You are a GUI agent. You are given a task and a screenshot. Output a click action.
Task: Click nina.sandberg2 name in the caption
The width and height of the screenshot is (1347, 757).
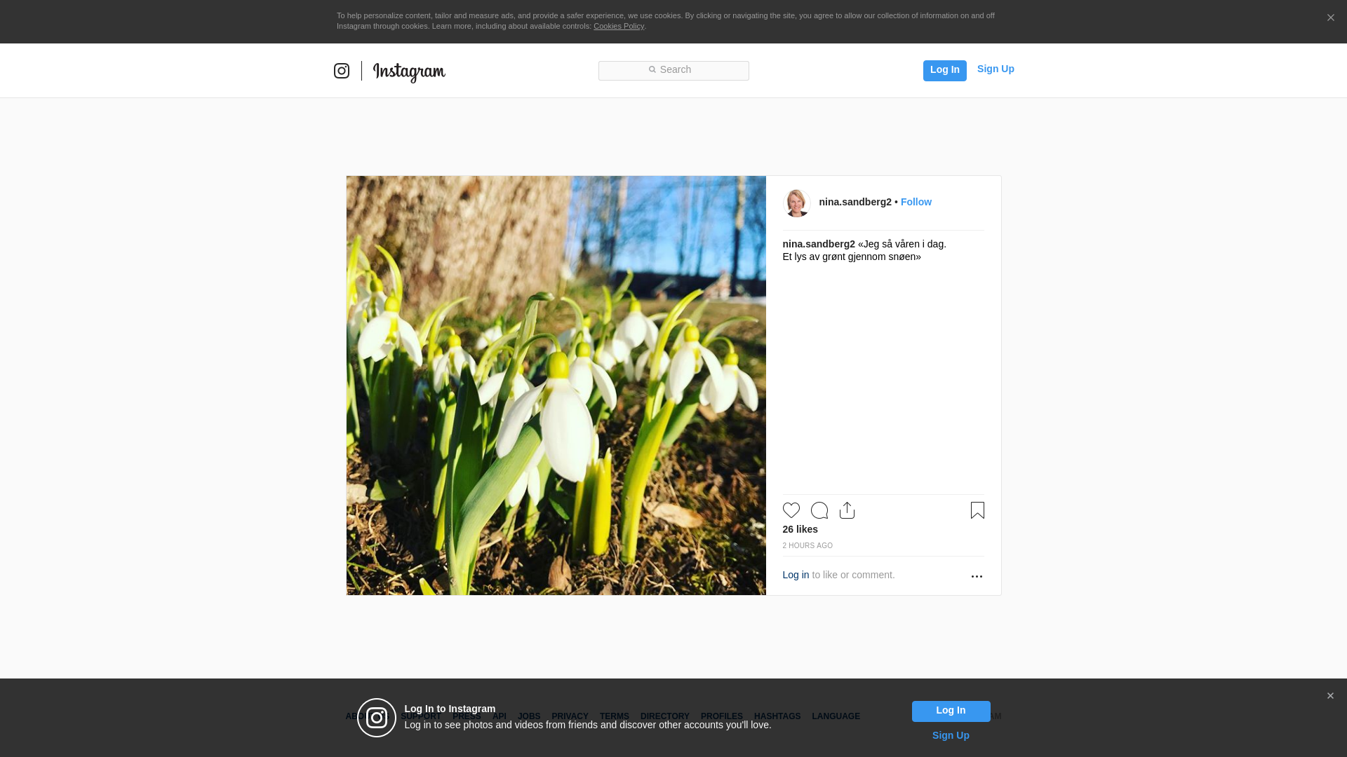tap(819, 244)
